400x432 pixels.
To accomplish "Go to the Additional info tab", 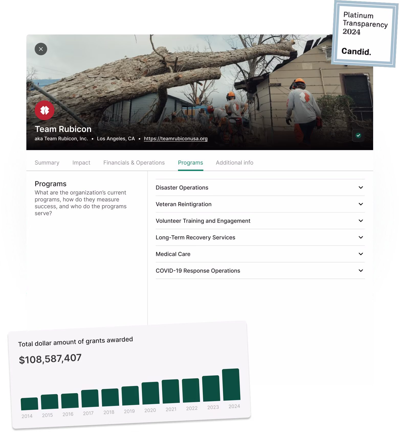I will coord(235,163).
